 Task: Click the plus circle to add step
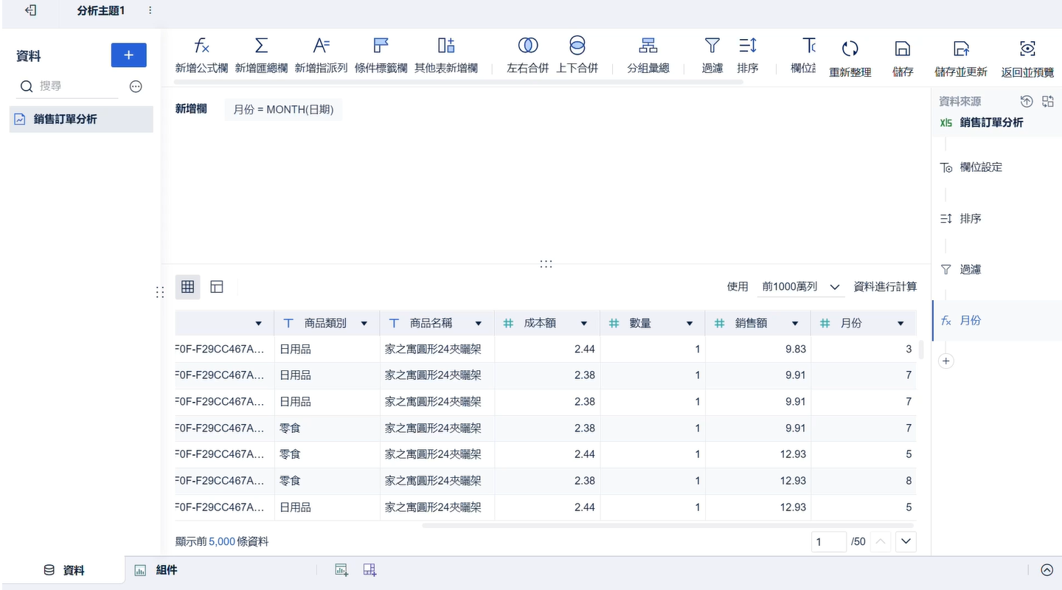tap(947, 361)
